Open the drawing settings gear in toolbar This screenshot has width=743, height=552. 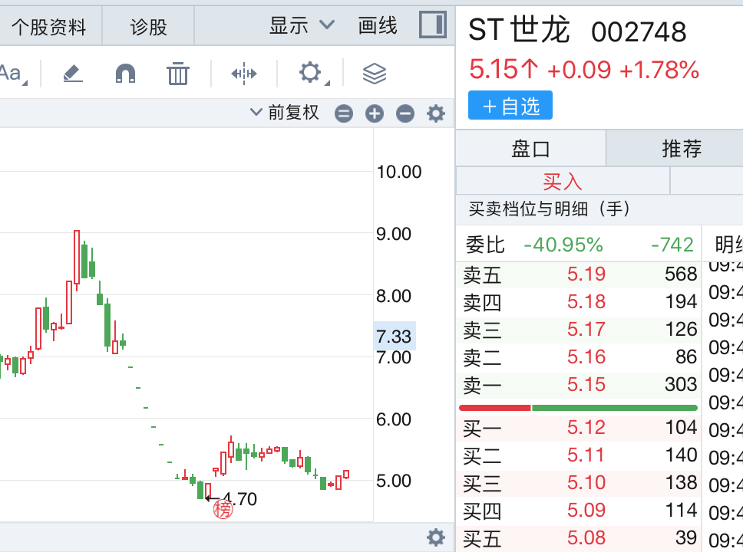(310, 74)
